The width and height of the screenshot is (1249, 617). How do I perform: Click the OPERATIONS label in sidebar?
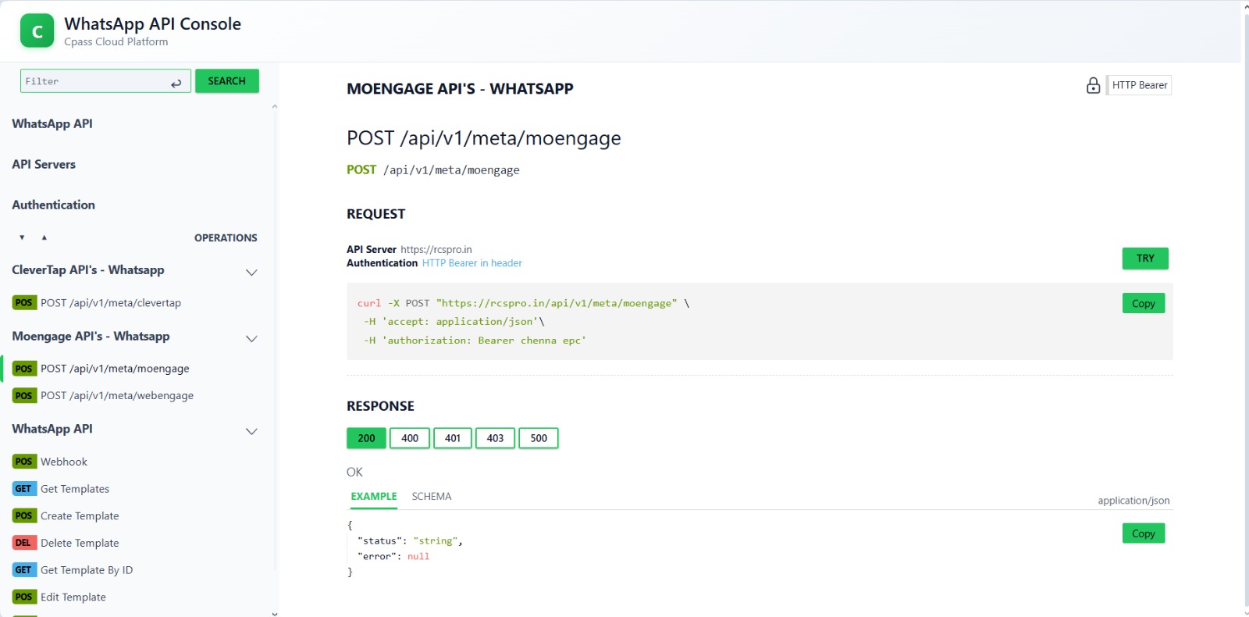point(226,237)
